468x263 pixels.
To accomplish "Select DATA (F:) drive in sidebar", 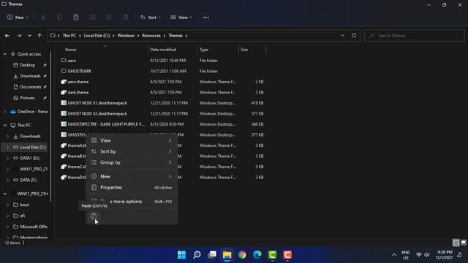I will coord(29,180).
